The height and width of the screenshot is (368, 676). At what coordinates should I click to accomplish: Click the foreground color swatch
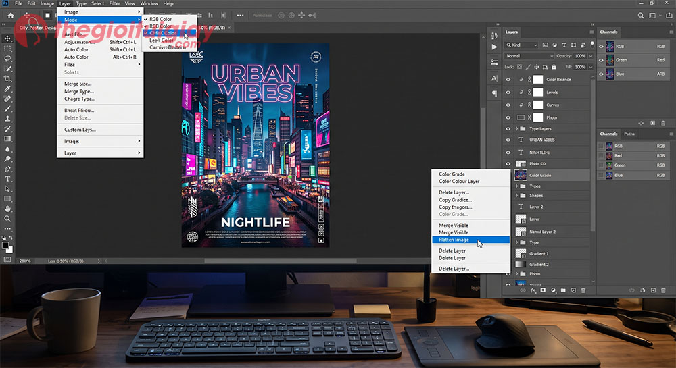click(x=5, y=246)
